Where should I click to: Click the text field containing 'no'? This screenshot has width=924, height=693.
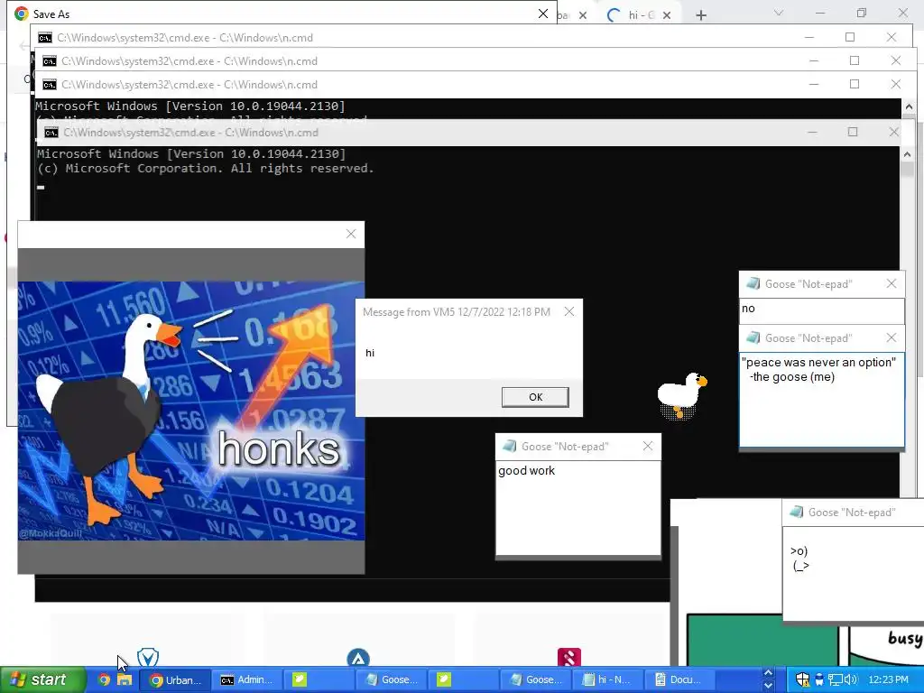point(822,310)
